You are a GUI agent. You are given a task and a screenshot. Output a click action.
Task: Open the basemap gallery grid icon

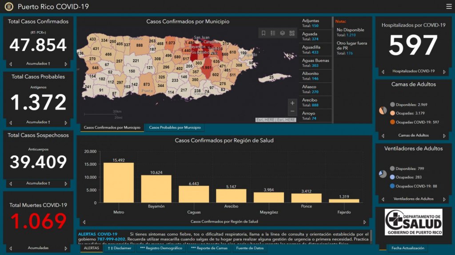[x=292, y=33]
